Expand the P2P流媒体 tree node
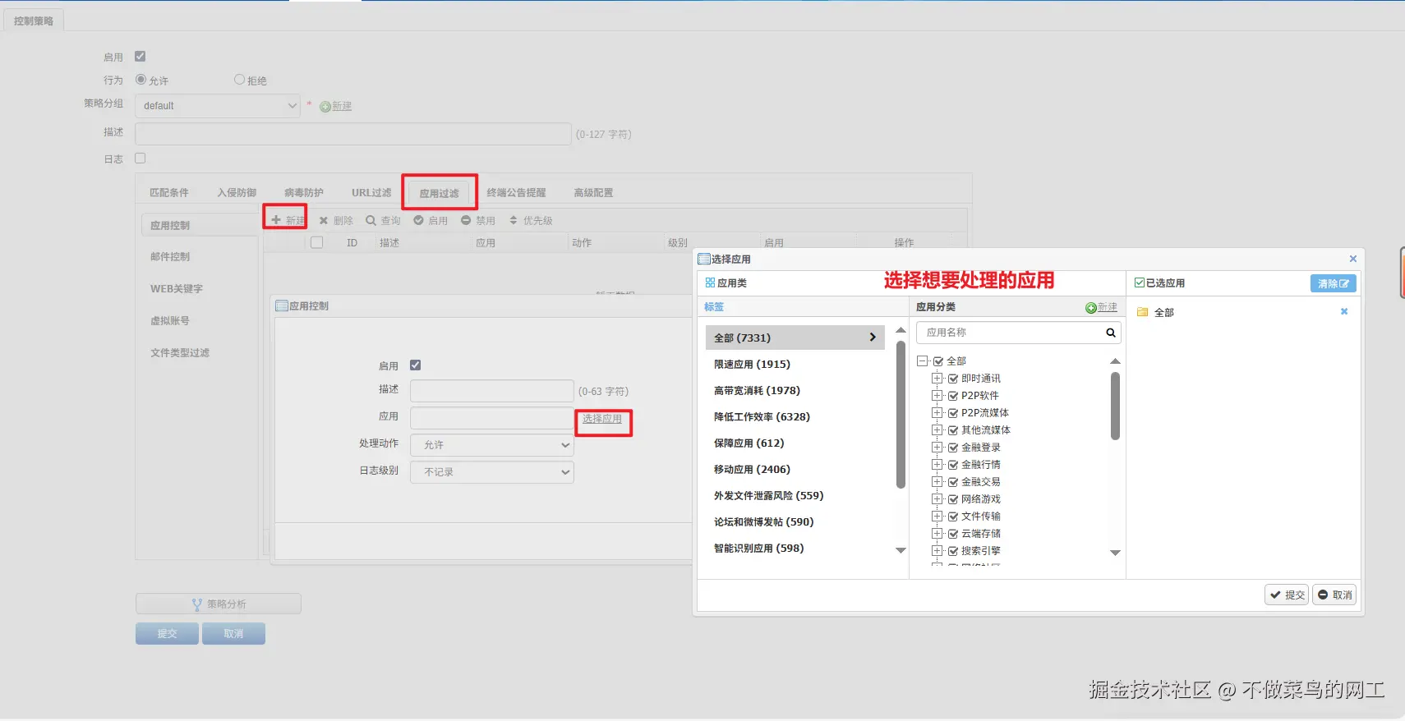This screenshot has width=1405, height=721. tap(937, 412)
